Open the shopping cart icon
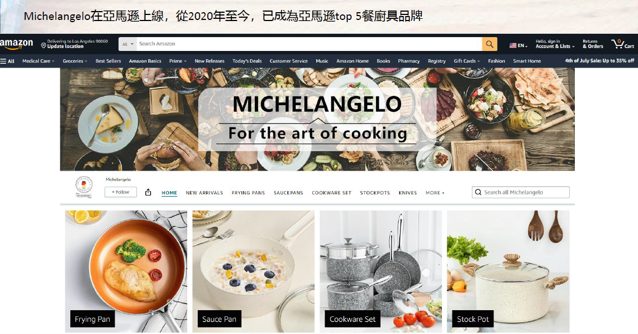The width and height of the screenshot is (638, 334). coord(622,44)
